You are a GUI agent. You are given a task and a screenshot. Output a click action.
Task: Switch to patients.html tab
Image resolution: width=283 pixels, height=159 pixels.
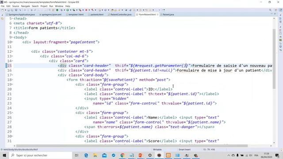tap(96, 15)
